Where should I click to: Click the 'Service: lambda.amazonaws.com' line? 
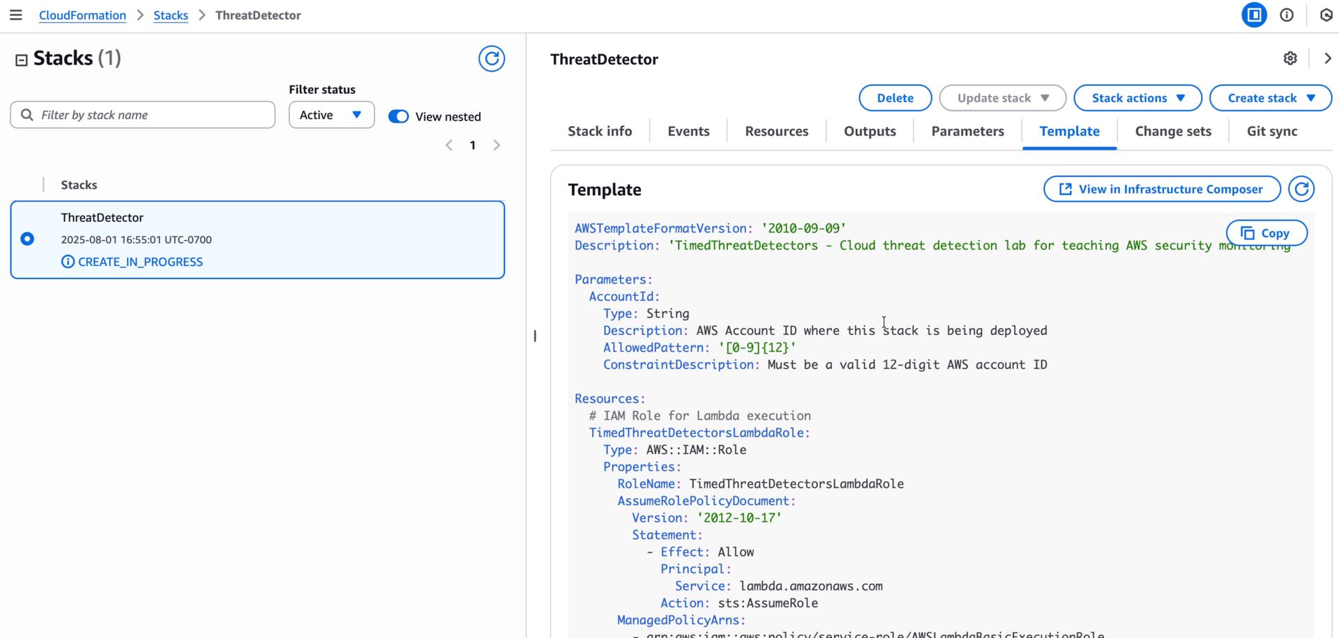[778, 586]
